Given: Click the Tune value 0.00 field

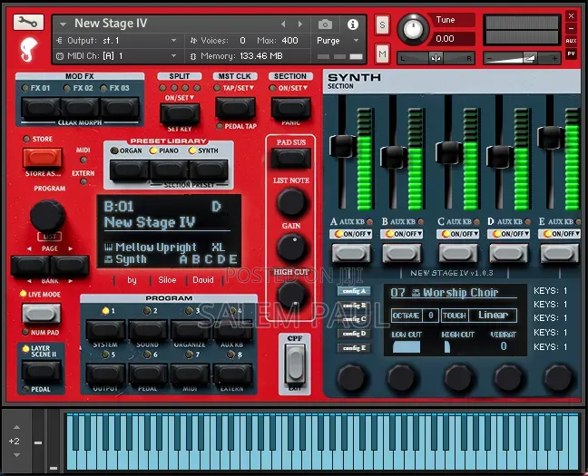Looking at the screenshot, I should pyautogui.click(x=454, y=38).
